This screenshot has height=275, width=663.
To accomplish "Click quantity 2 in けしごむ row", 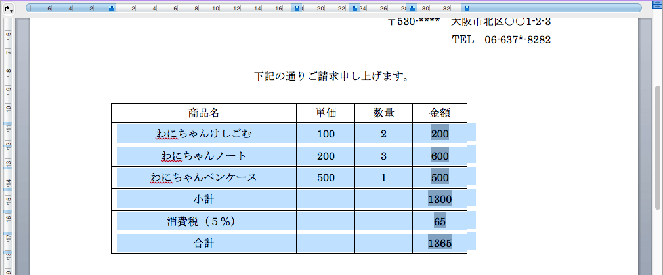I will pyautogui.click(x=383, y=134).
